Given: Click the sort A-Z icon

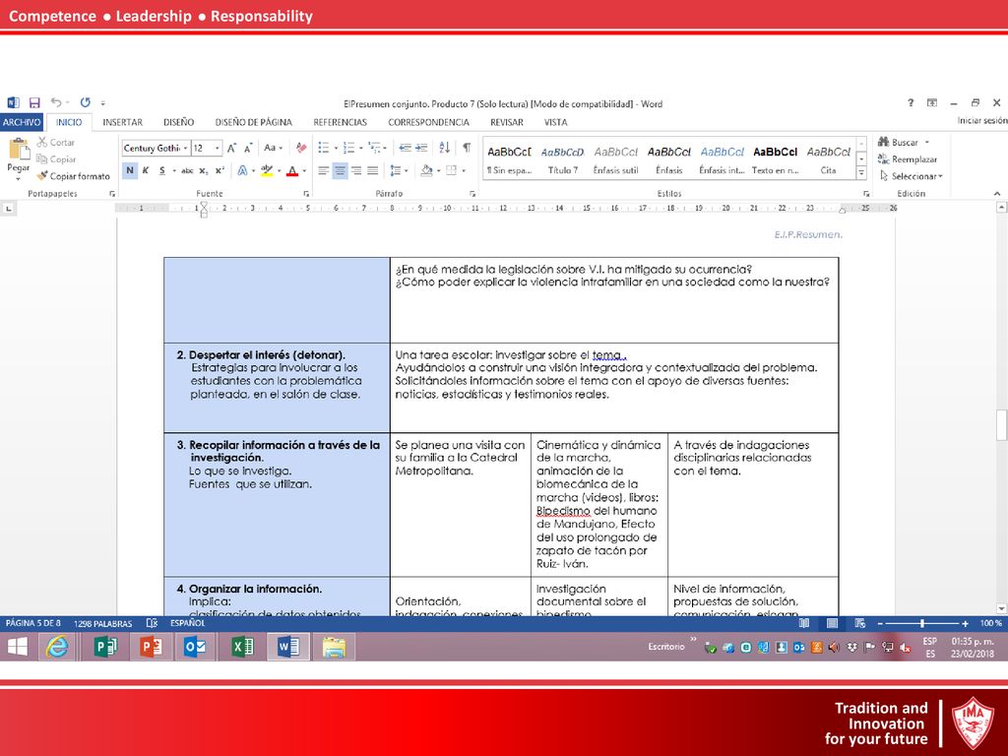Looking at the screenshot, I should pos(444,148).
